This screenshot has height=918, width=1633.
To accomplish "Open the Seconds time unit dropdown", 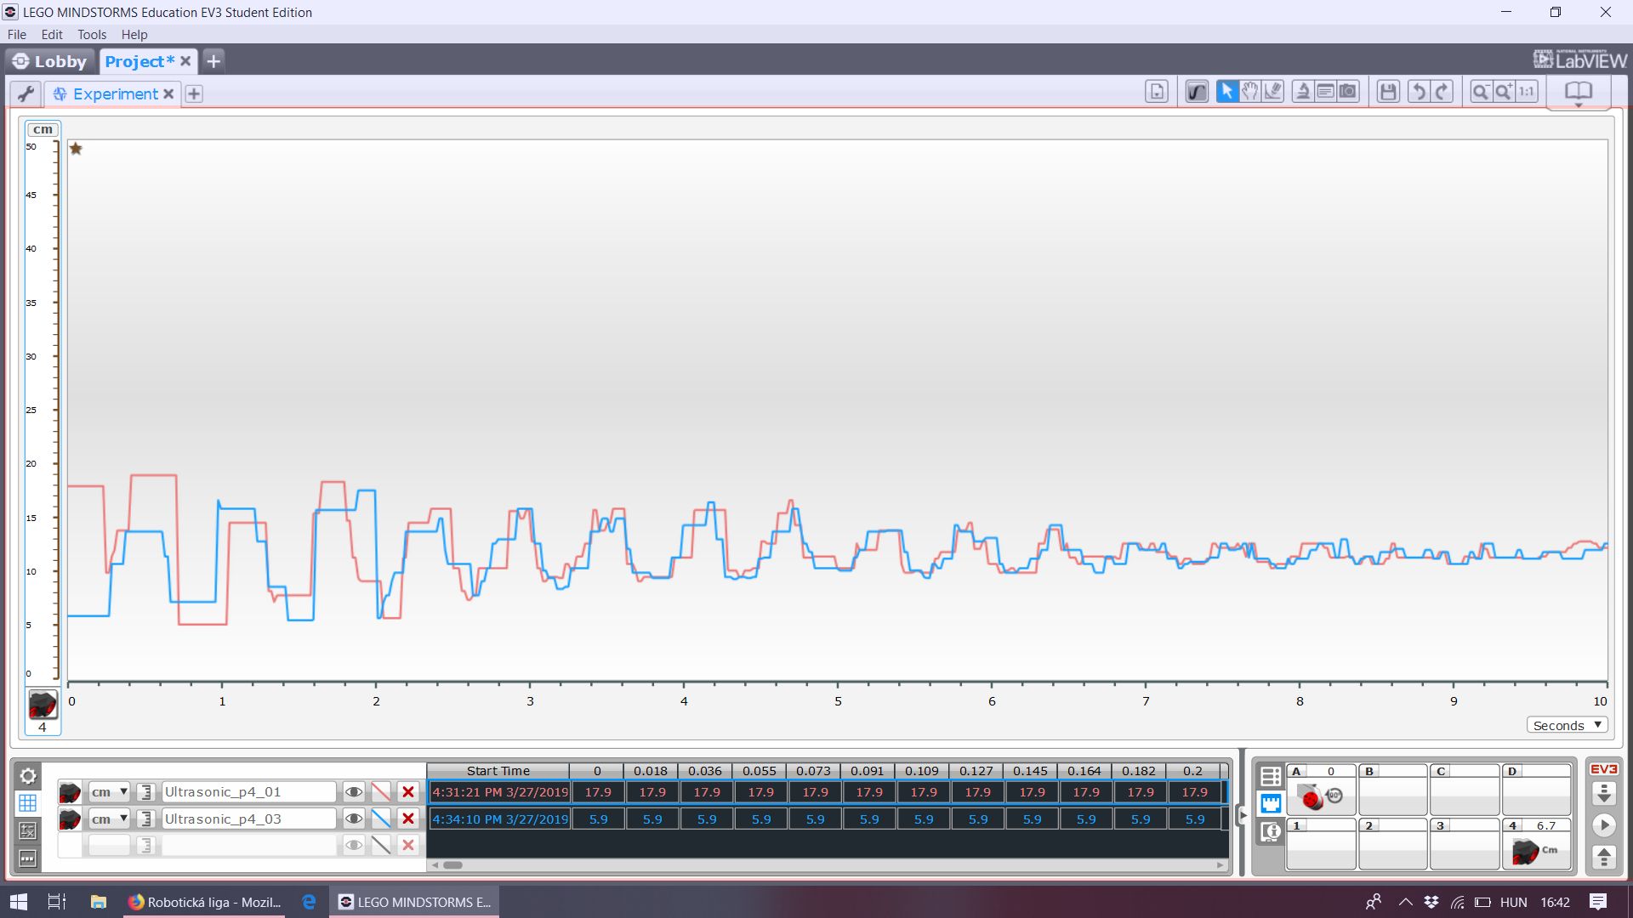I will click(x=1567, y=726).
